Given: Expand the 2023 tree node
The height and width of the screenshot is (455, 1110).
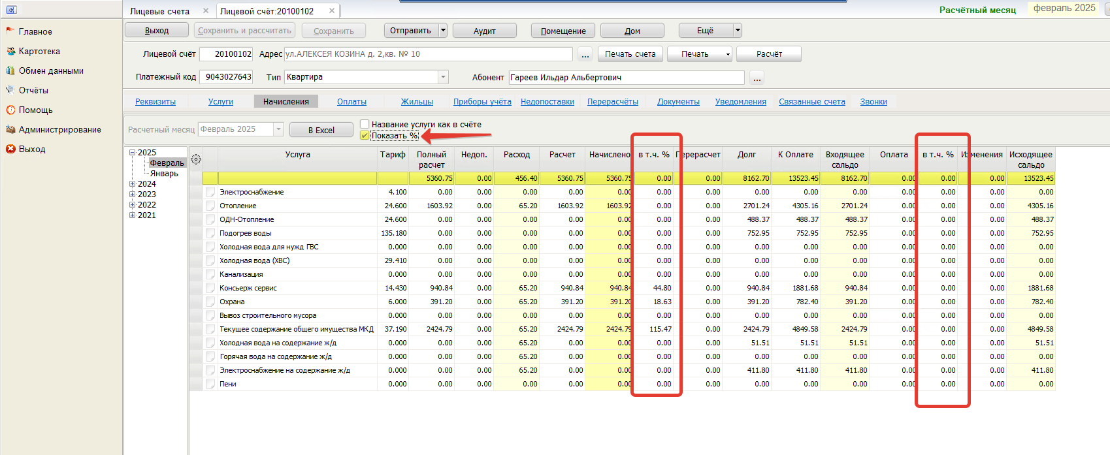Looking at the screenshot, I should pos(132,195).
